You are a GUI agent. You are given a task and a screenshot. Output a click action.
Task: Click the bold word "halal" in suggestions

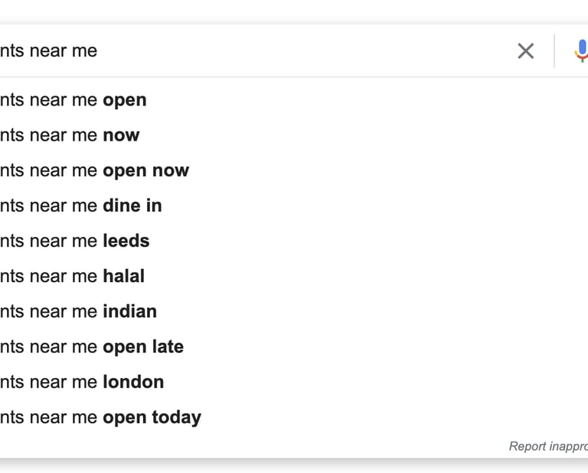124,276
